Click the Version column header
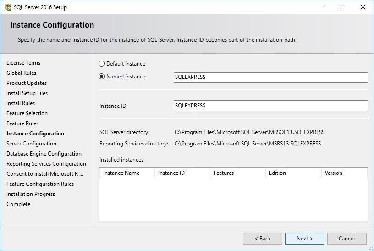The image size is (374, 251). point(344,173)
